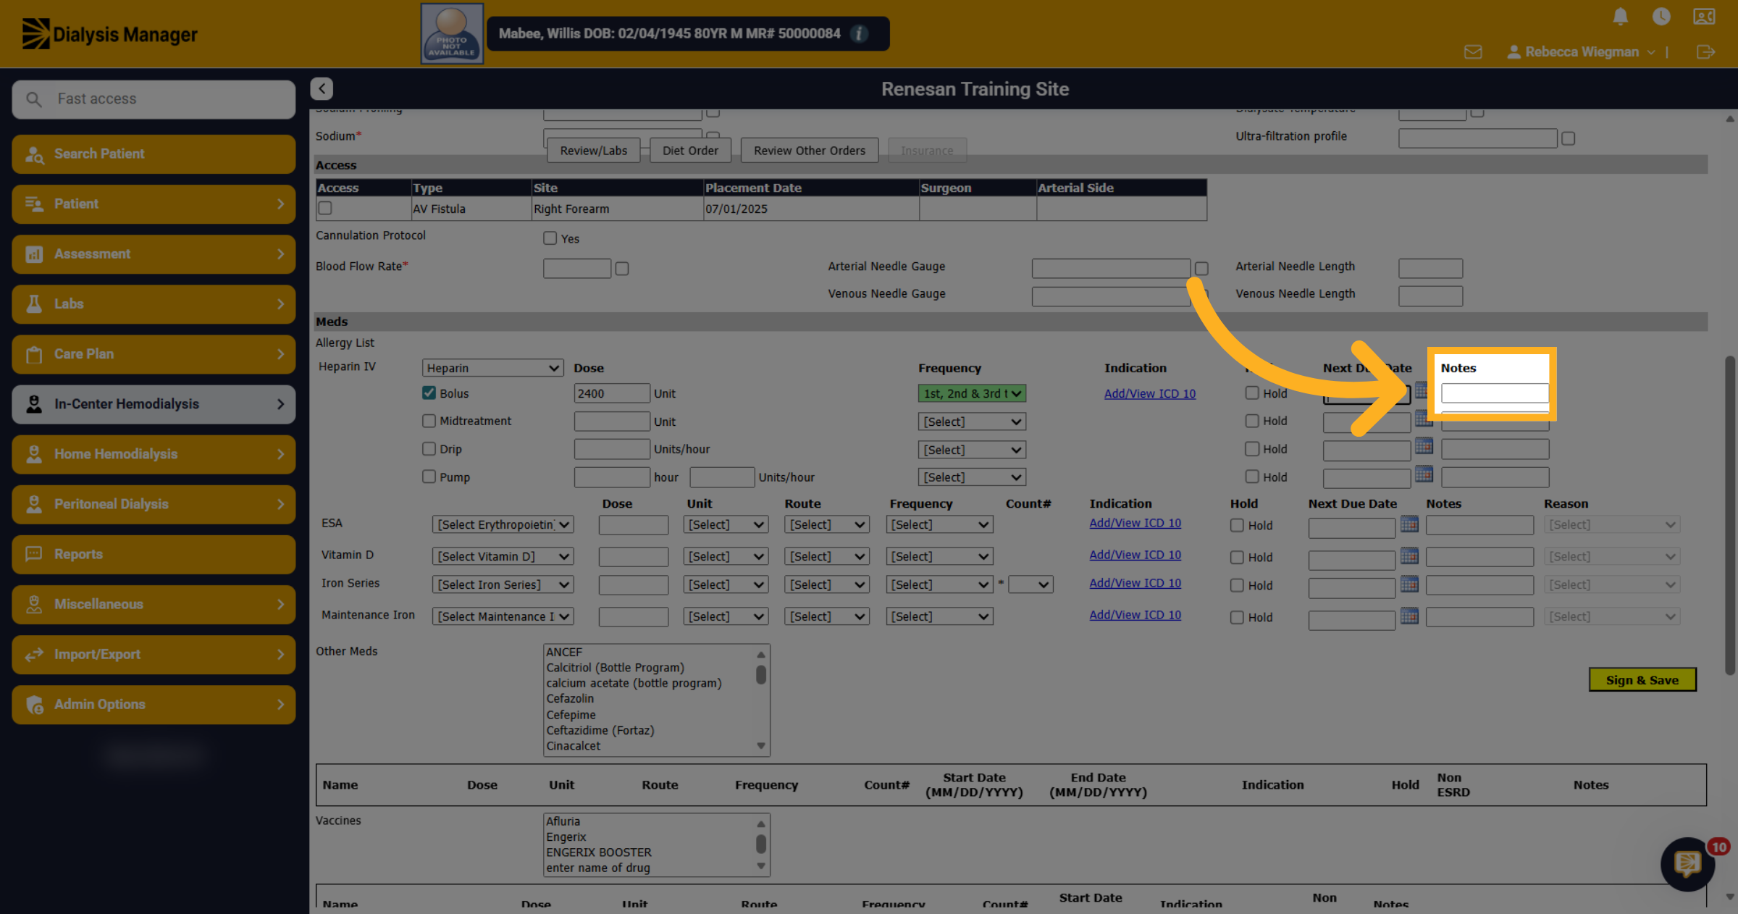Viewport: 1738px width, 914px height.
Task: Collapse sidebar with the back arrow icon
Action: (322, 88)
